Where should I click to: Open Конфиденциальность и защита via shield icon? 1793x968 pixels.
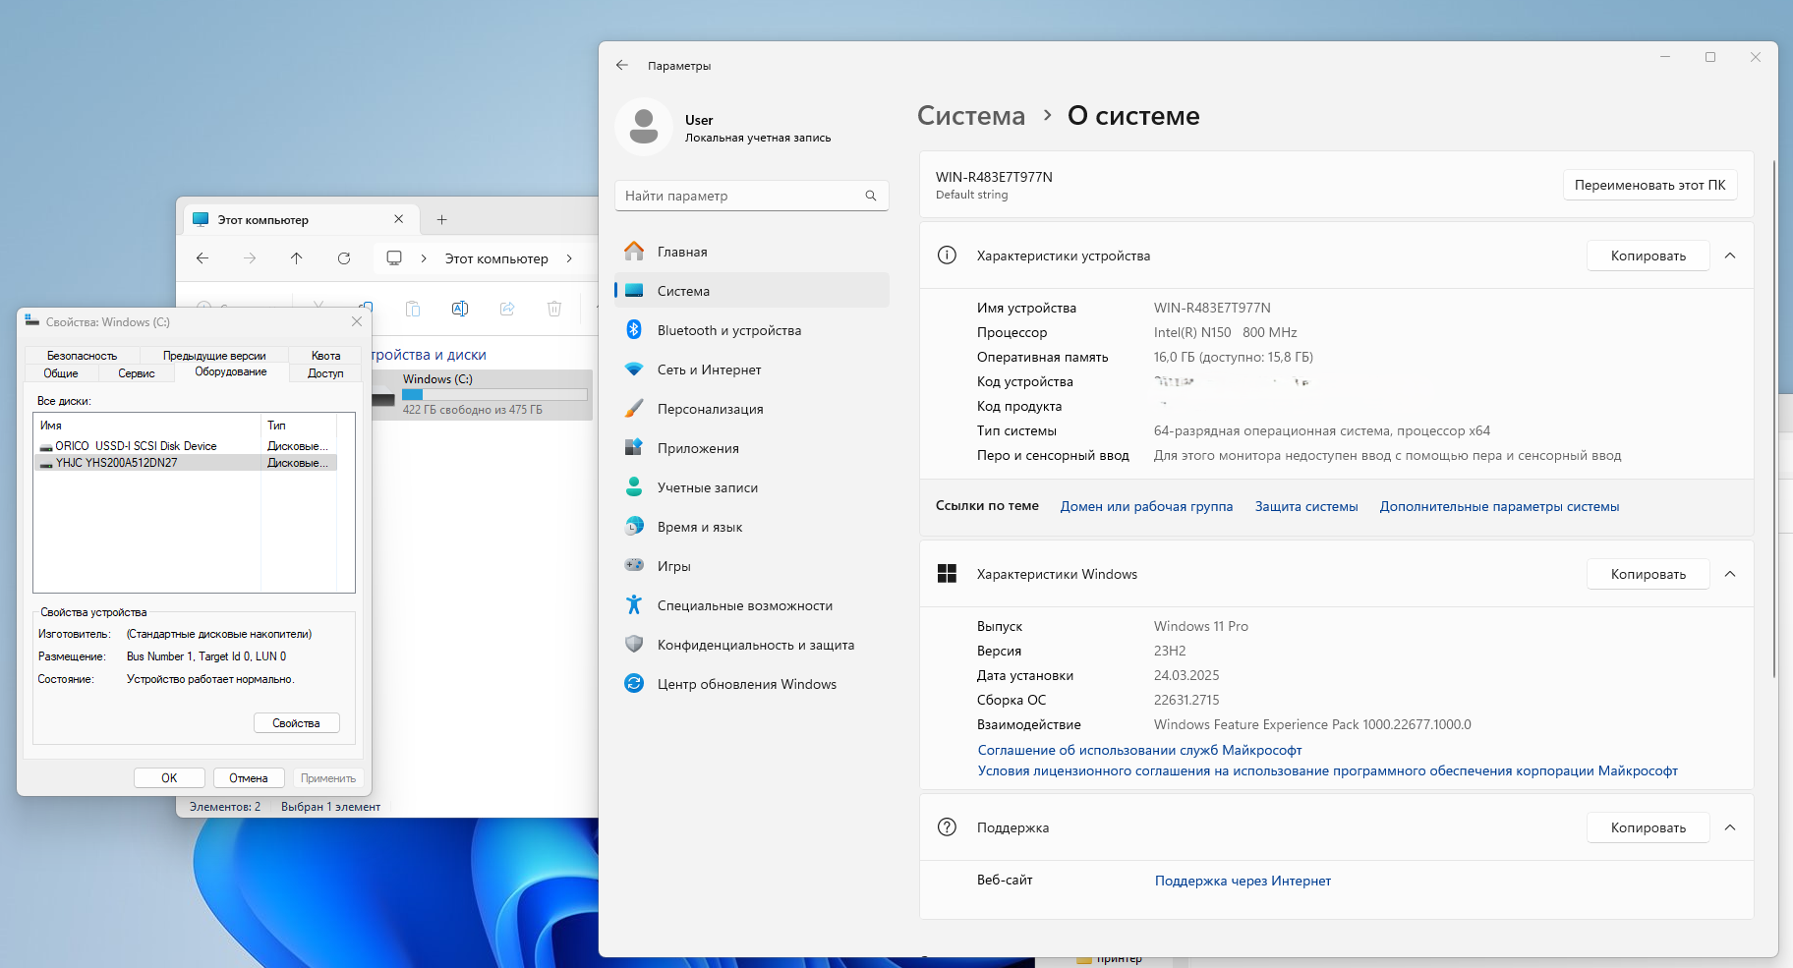634,645
